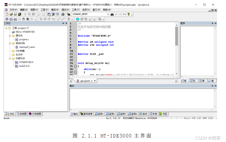Open the 选项(O) menu

click(86, 10)
